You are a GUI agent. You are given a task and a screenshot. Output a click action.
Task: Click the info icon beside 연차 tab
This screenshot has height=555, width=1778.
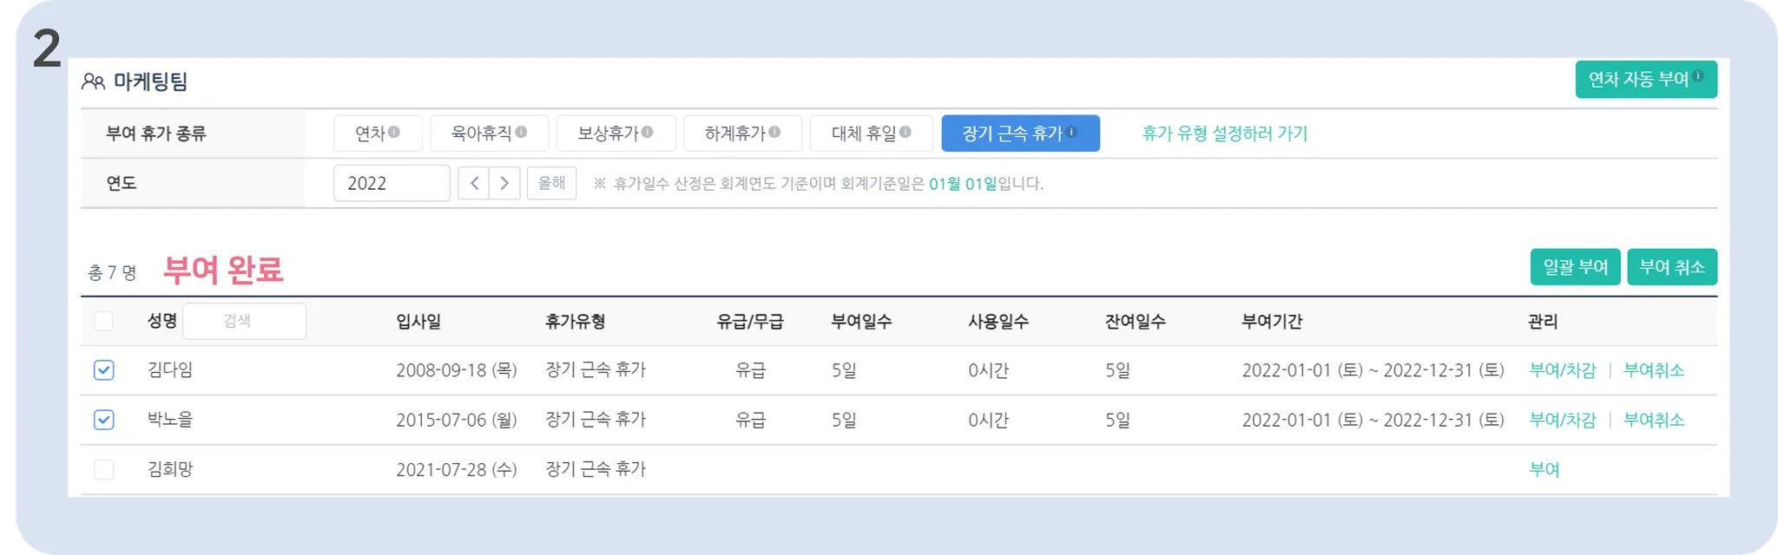point(394,132)
